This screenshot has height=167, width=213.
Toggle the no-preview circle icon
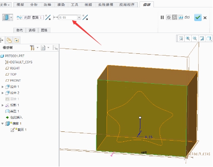pos(169,17)
